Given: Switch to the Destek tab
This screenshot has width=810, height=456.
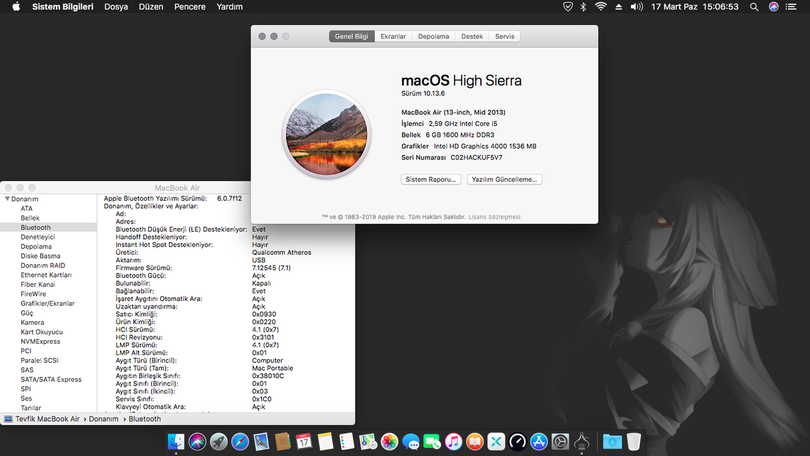Looking at the screenshot, I should pyautogui.click(x=472, y=36).
